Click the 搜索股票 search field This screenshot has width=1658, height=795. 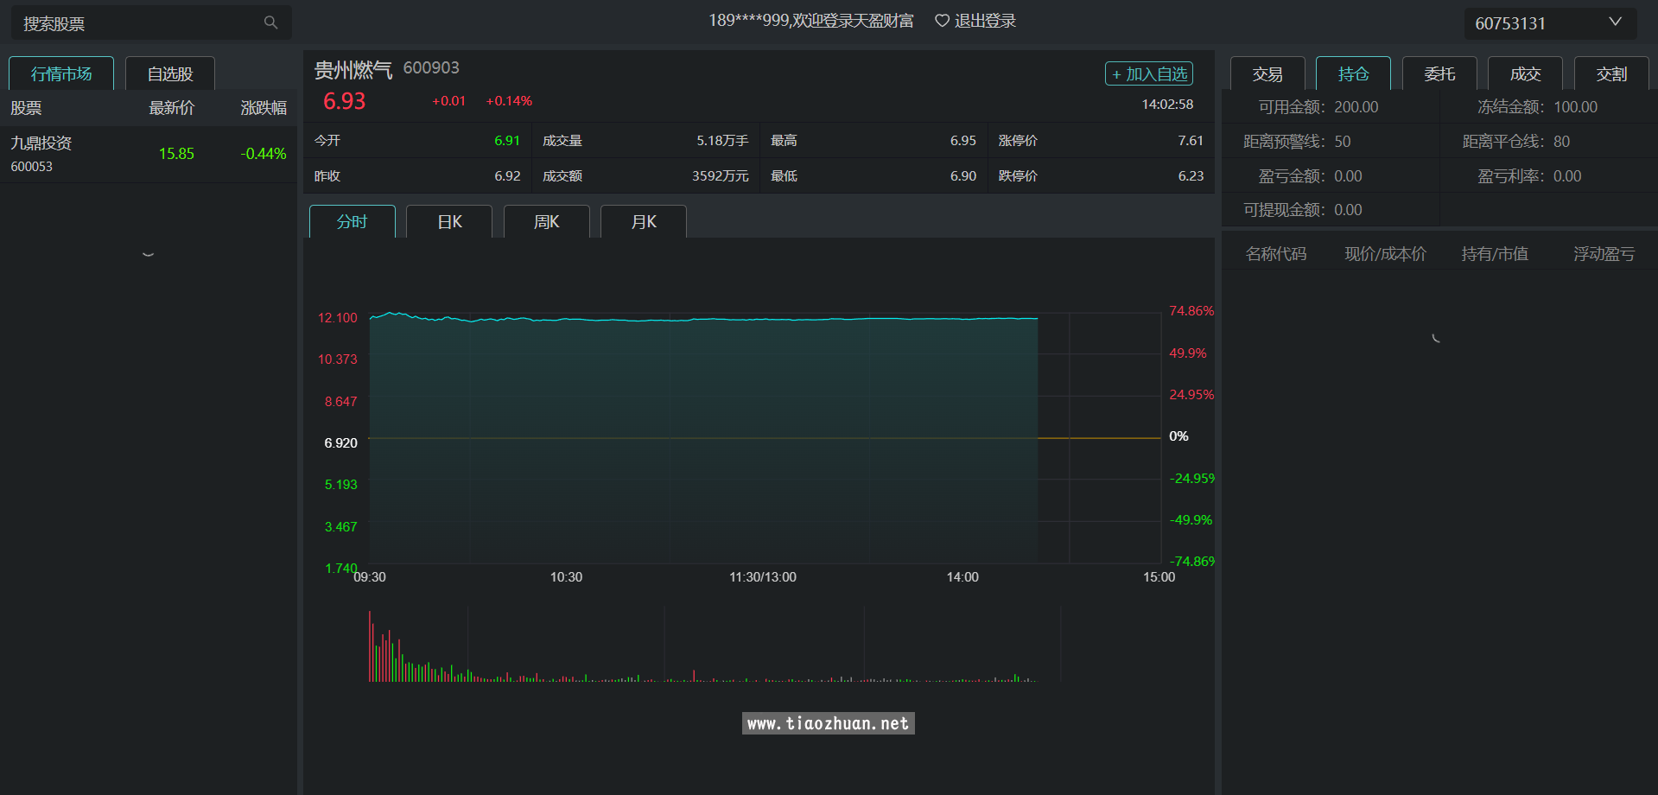[138, 23]
